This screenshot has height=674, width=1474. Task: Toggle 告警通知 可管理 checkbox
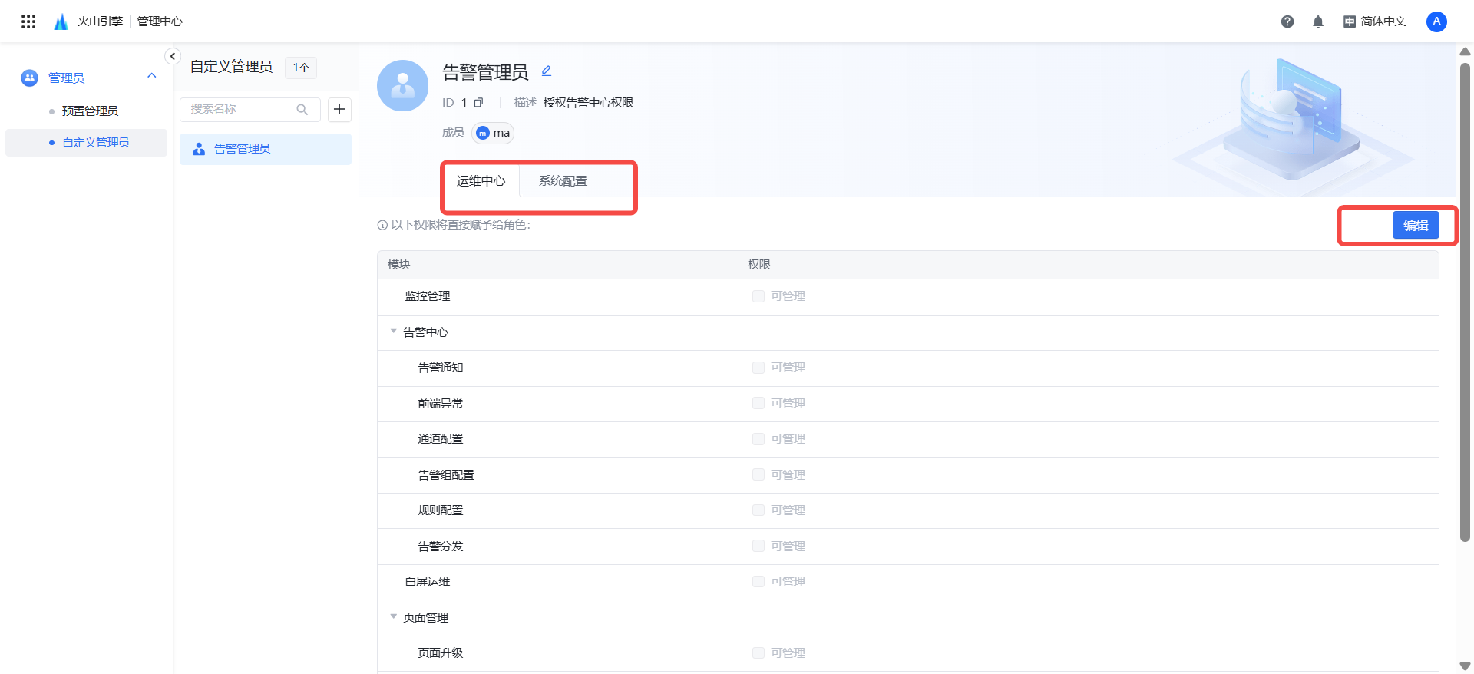point(758,368)
